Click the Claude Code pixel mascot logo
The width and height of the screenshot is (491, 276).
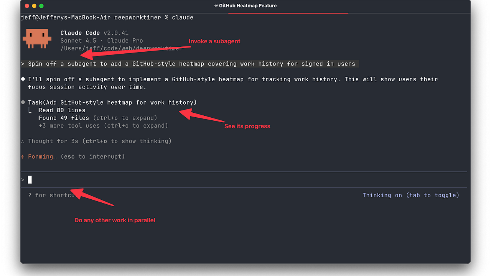37,39
